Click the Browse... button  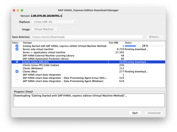[155, 37]
